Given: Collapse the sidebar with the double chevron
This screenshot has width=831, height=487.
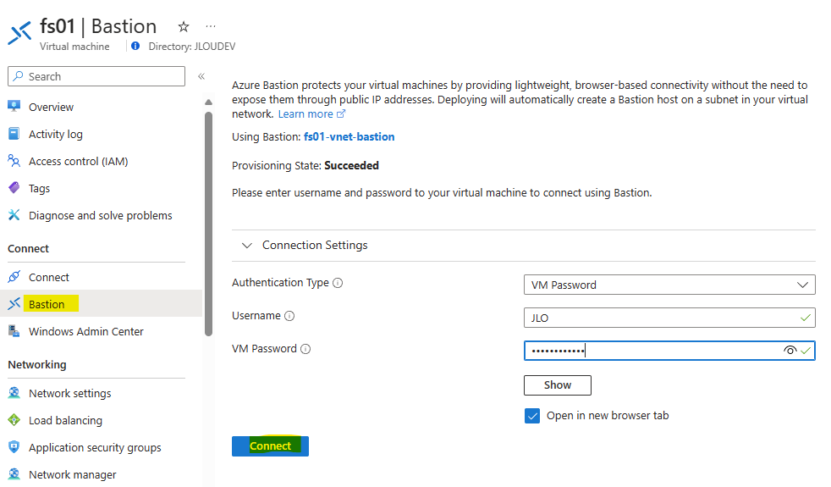Looking at the screenshot, I should pyautogui.click(x=201, y=76).
